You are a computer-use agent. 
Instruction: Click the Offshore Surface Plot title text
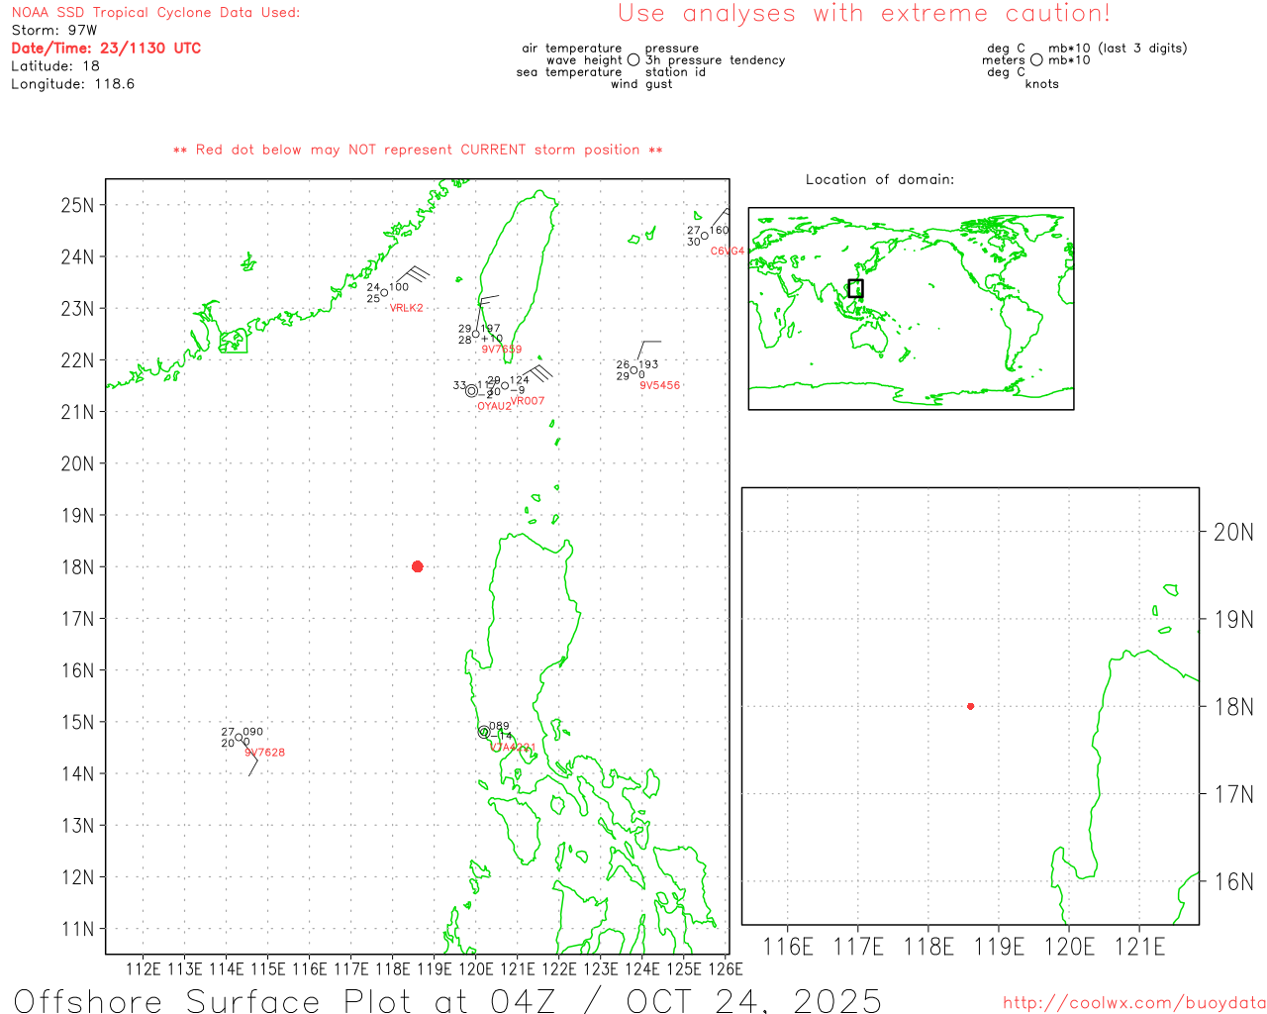447,1000
